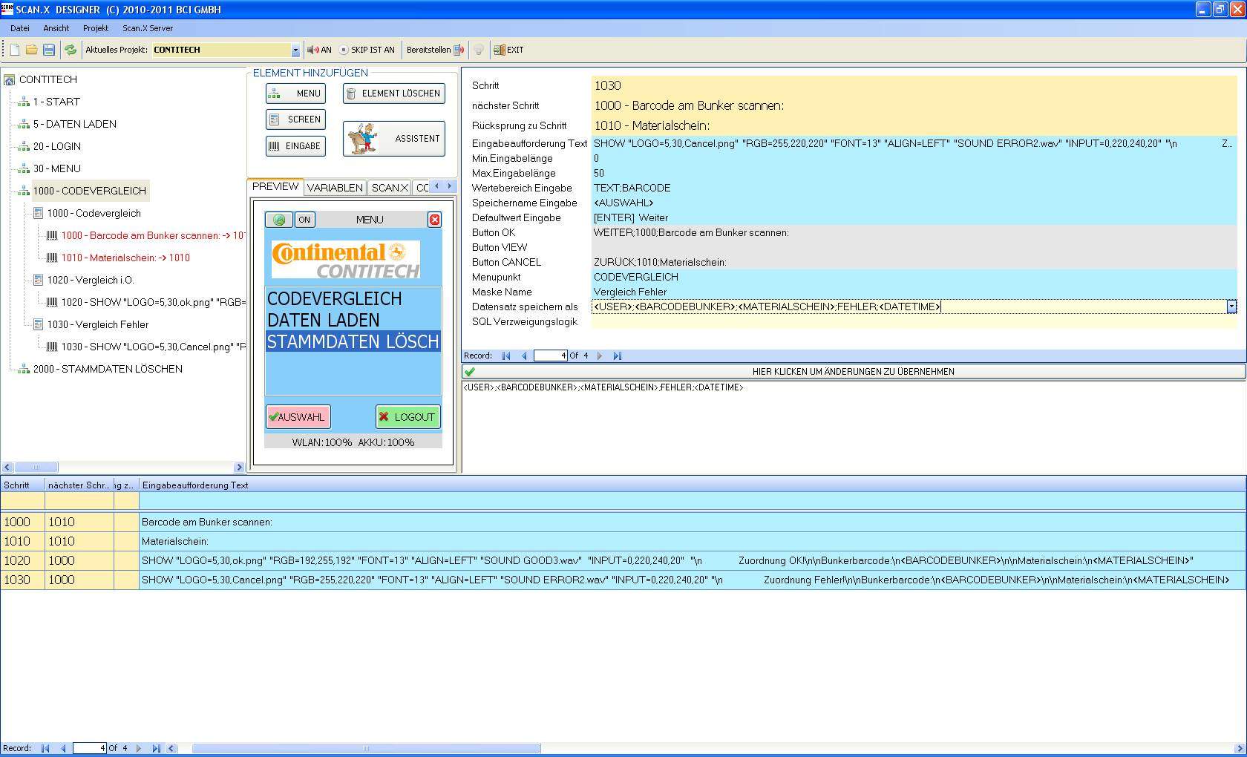1247x757 pixels.
Task: Click the ASSISTENT button
Action: [393, 139]
